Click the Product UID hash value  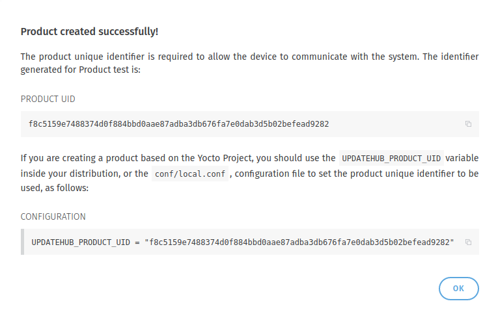(x=179, y=124)
